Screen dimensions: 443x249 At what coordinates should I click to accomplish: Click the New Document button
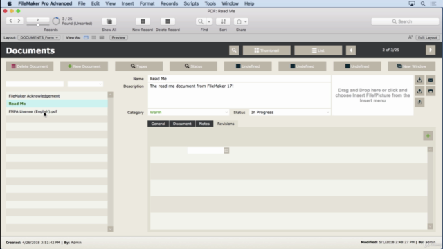click(84, 66)
